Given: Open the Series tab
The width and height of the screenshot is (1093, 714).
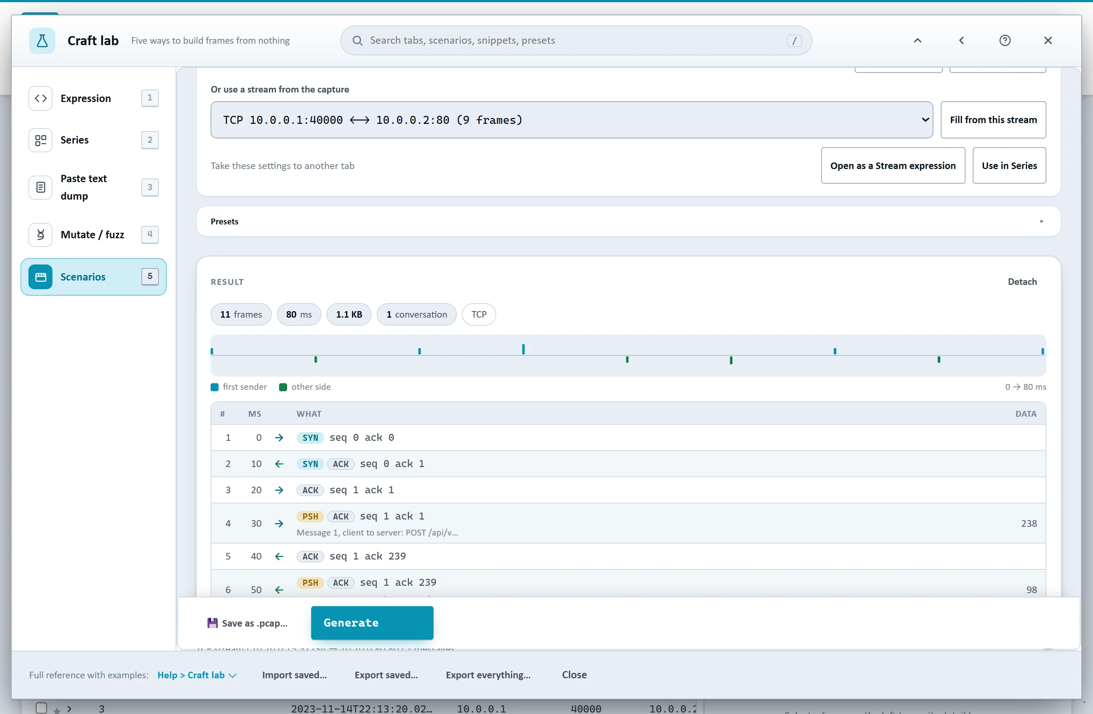Looking at the screenshot, I should [x=94, y=140].
